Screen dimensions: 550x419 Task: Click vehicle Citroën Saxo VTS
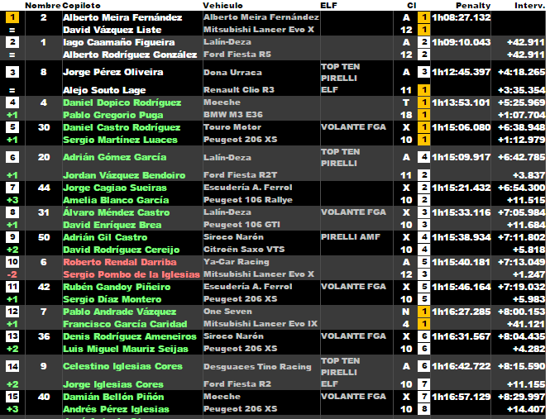click(244, 250)
